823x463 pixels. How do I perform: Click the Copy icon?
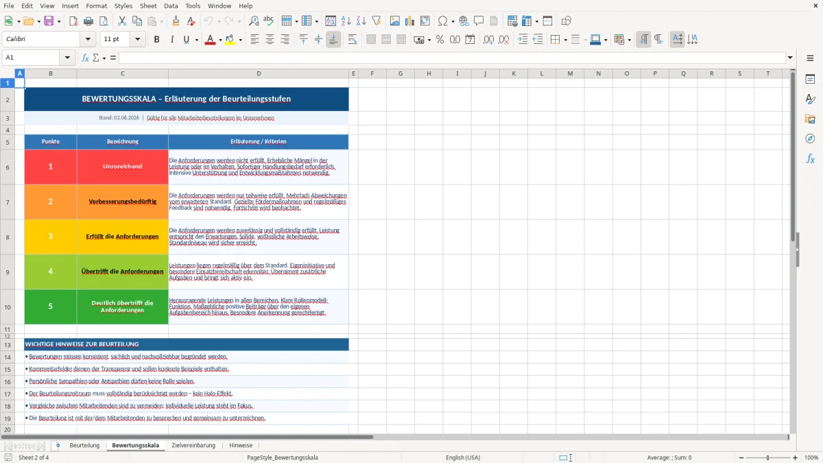[x=137, y=21]
